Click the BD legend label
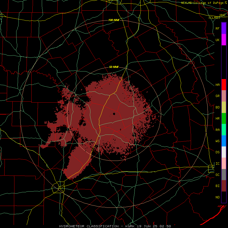Image resolution: width=228 pixels, height=228 pixels. 217,107
